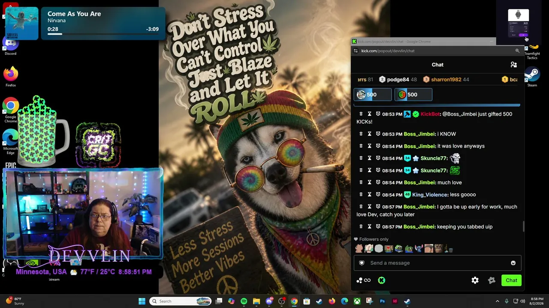Viewport: 549px width, 308px height.
Task: Delete the KickBot gifted 500 KICKs message
Action: [361, 114]
